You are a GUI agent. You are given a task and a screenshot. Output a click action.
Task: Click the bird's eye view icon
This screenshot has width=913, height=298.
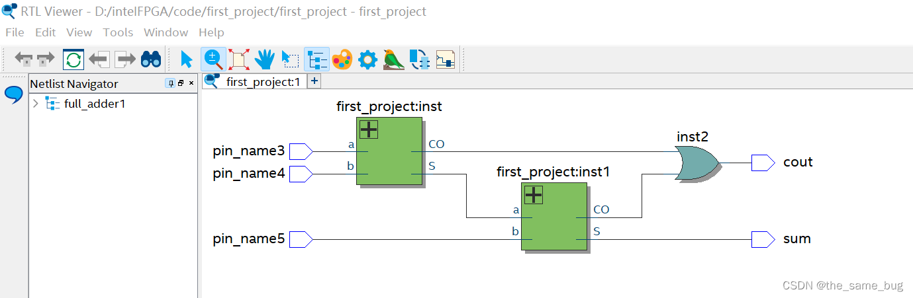(x=393, y=59)
